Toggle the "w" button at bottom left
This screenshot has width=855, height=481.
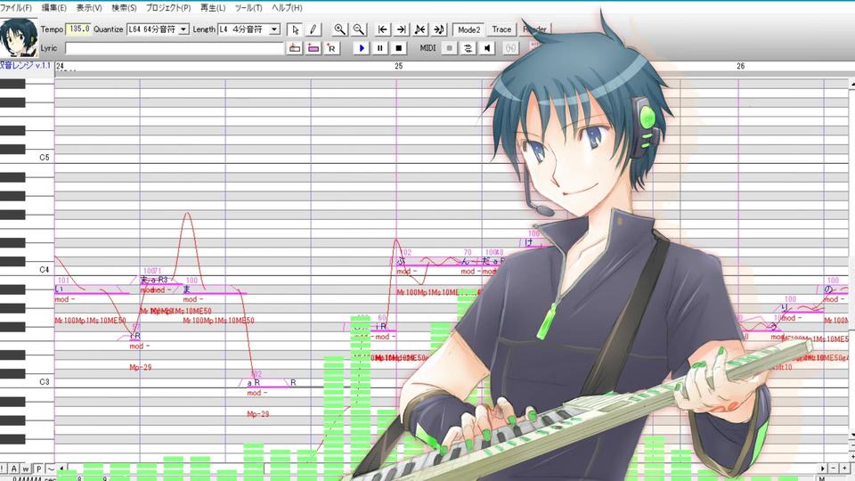[26, 469]
